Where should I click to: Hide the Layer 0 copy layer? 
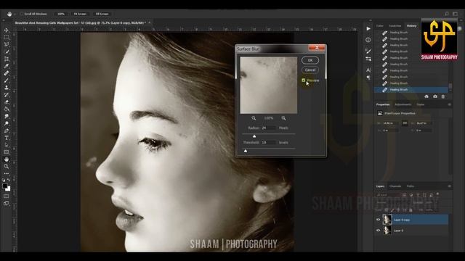click(x=378, y=220)
